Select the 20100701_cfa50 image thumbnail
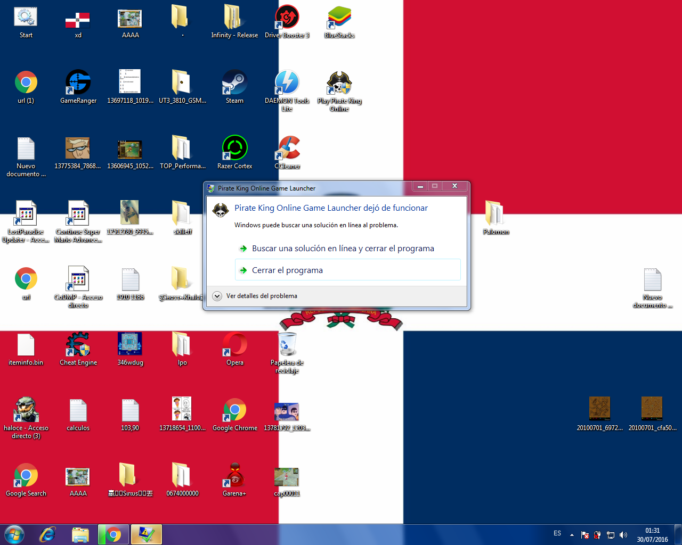 652,414
